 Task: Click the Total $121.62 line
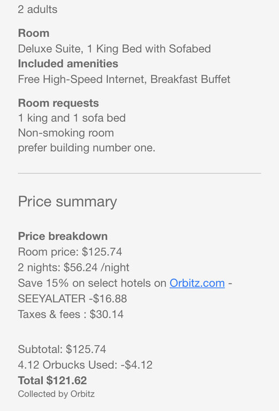[x=52, y=380]
